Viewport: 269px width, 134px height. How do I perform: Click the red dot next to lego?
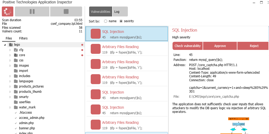point(82,45)
